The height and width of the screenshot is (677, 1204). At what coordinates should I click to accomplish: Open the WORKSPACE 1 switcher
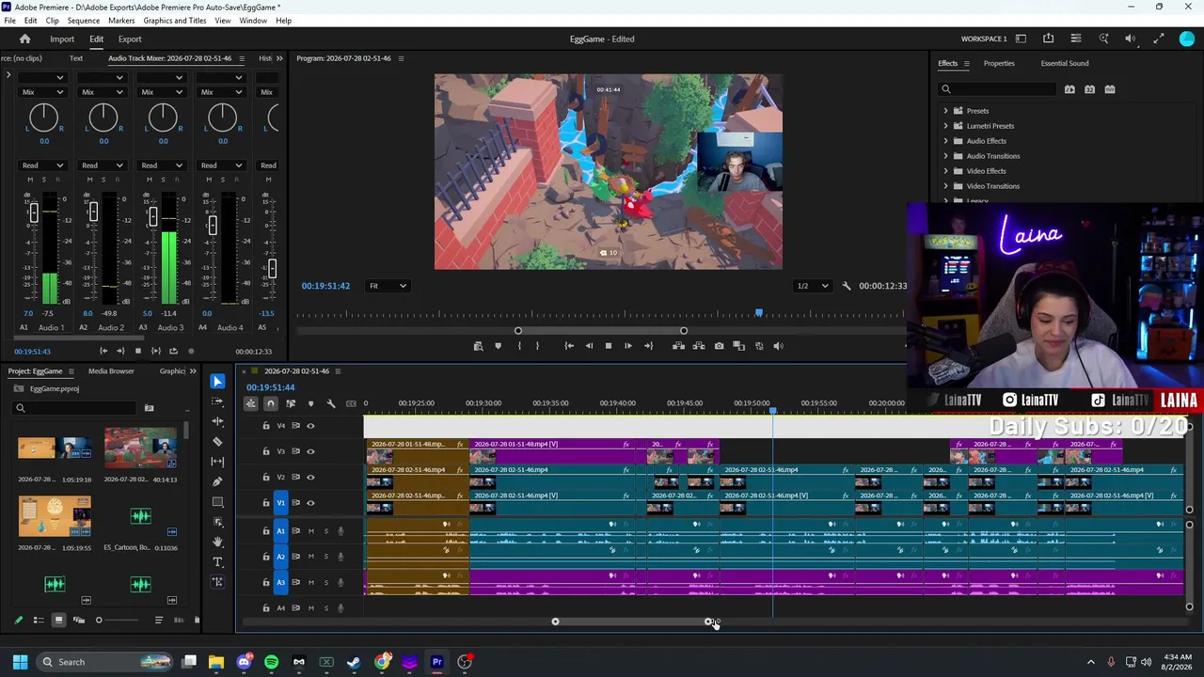coord(984,39)
